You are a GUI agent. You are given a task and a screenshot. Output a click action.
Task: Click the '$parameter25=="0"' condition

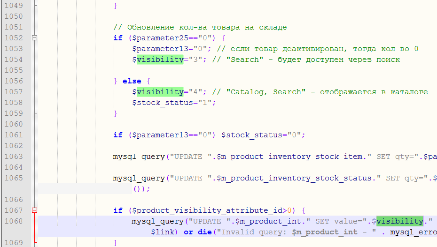coord(172,38)
